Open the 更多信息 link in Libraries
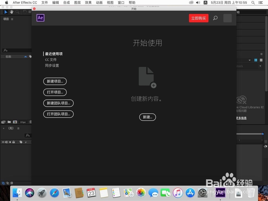The width and height of the screenshot is (268, 201). click(x=241, y=118)
